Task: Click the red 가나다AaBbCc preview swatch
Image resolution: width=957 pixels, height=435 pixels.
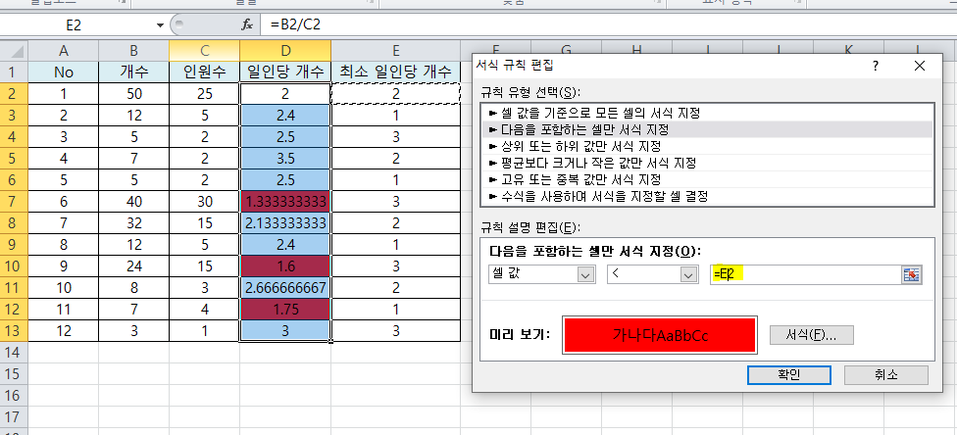Action: point(660,335)
